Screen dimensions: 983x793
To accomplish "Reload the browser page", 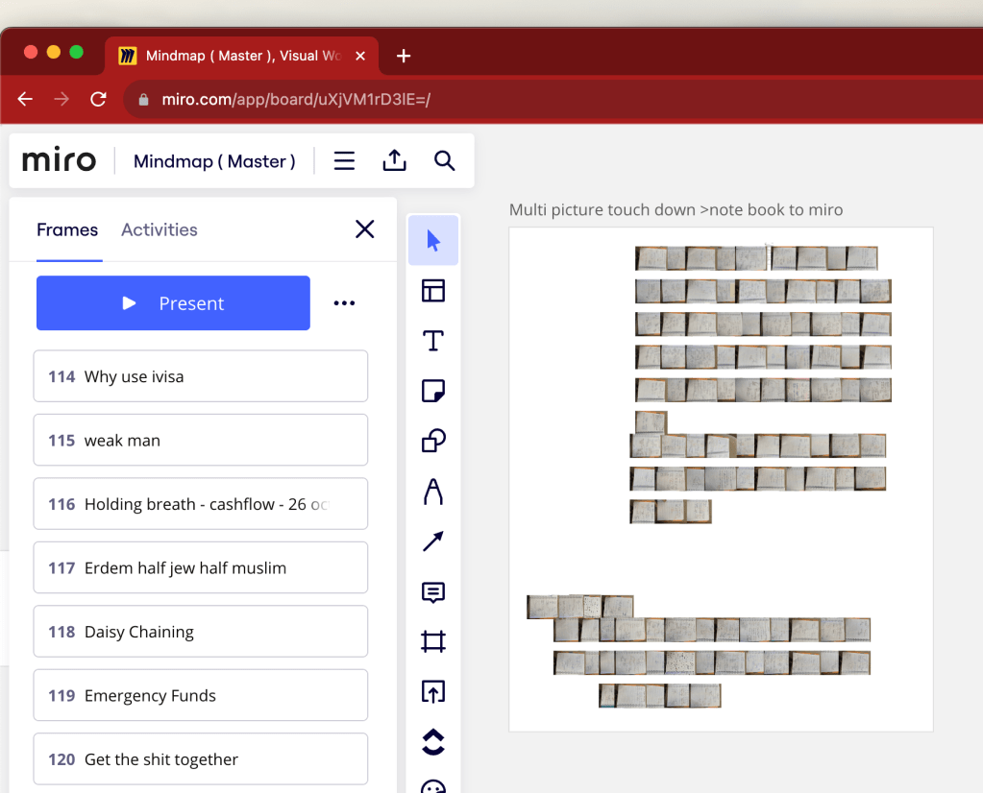I will point(98,99).
